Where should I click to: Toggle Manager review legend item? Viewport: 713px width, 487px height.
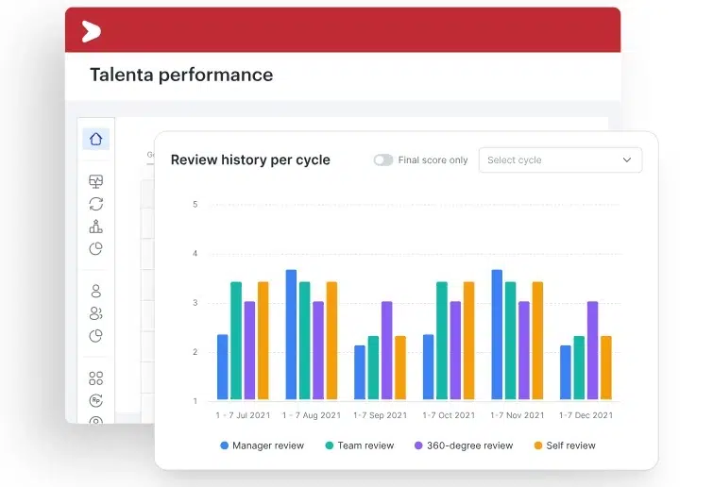pyautogui.click(x=262, y=445)
